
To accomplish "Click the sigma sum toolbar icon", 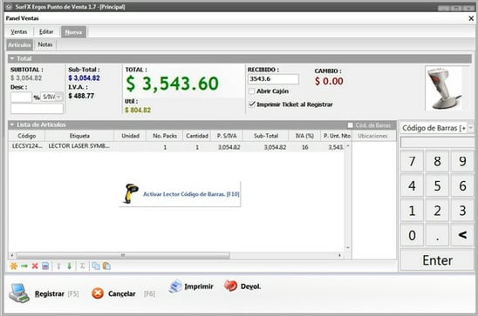I will coord(82,266).
